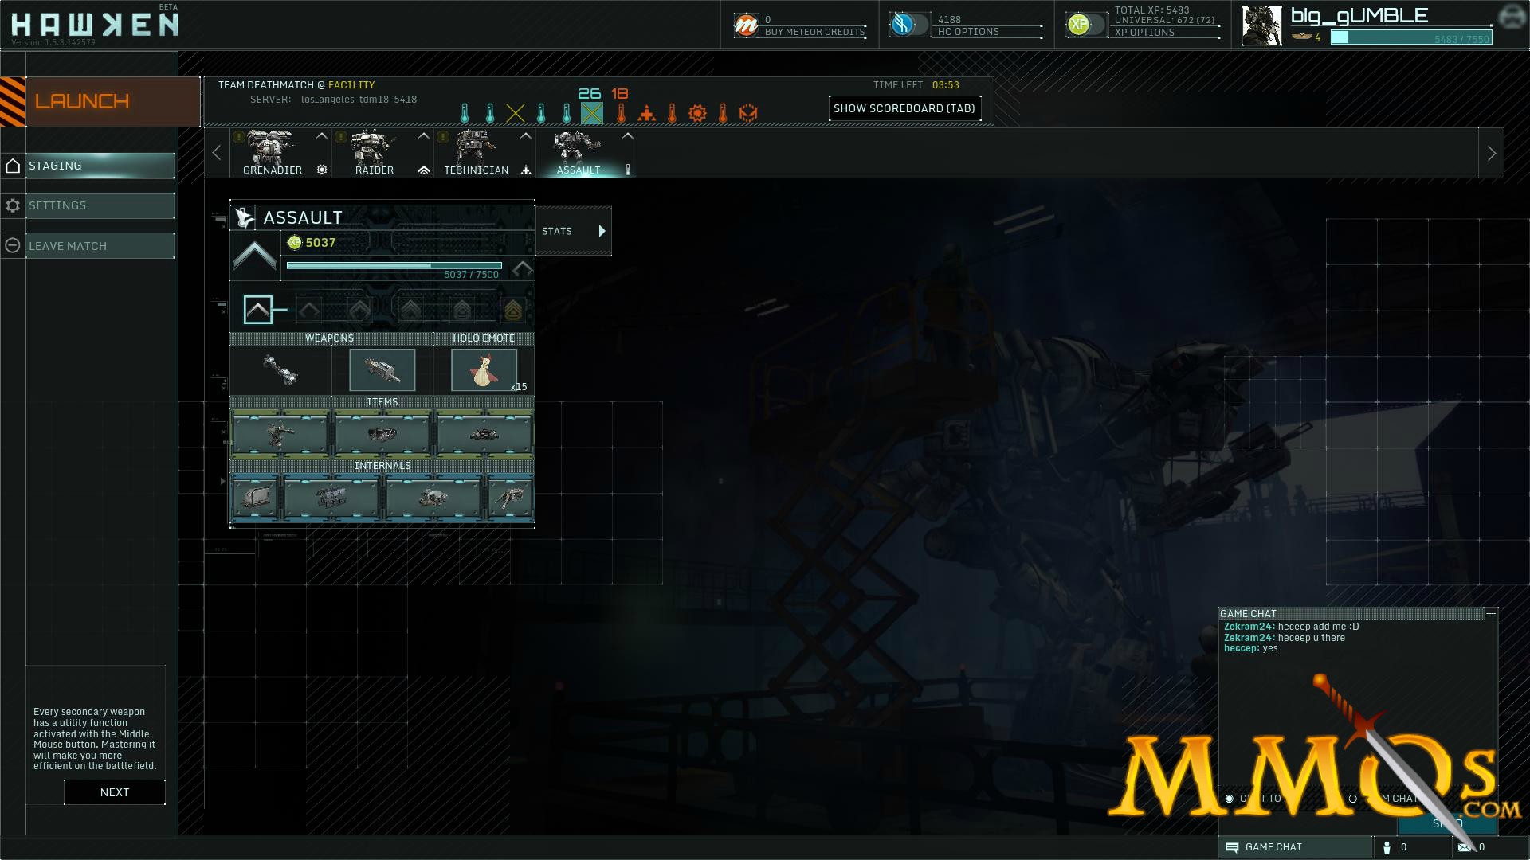The width and height of the screenshot is (1530, 860).
Task: Open friends list icon in bottom bar
Action: [x=1387, y=847]
